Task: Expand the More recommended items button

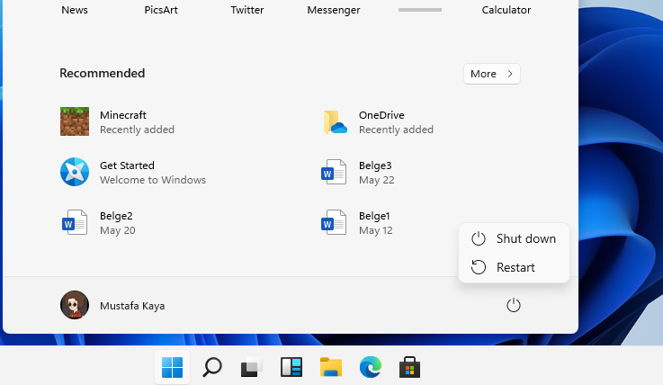Action: click(x=492, y=74)
